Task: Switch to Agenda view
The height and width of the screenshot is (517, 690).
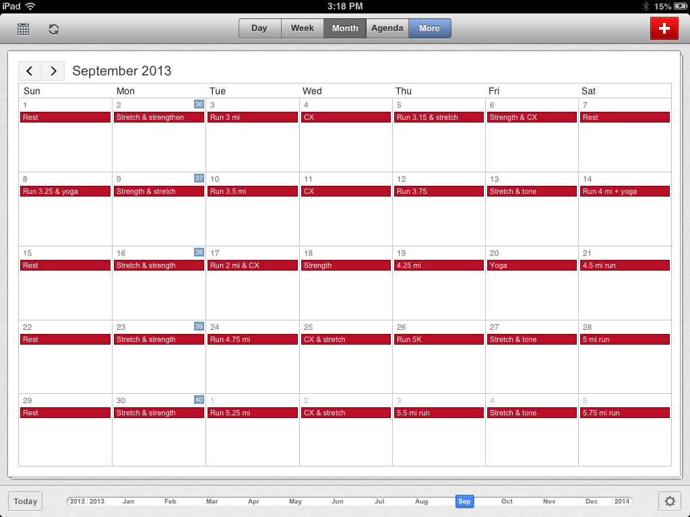Action: pos(387,28)
